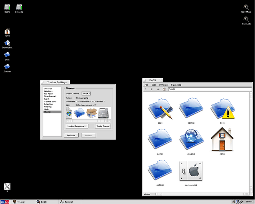Click the Defaults button

[x=71, y=135]
